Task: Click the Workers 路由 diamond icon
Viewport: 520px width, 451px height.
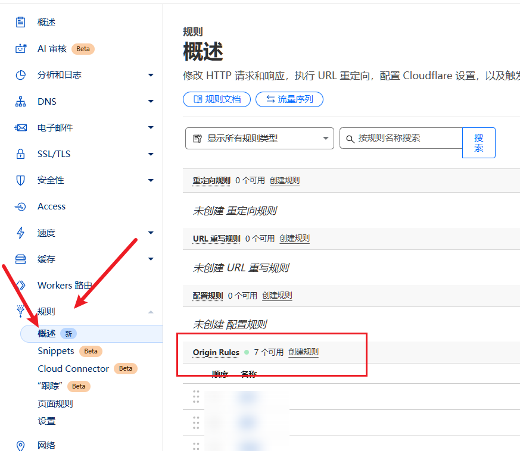Action: (x=21, y=286)
